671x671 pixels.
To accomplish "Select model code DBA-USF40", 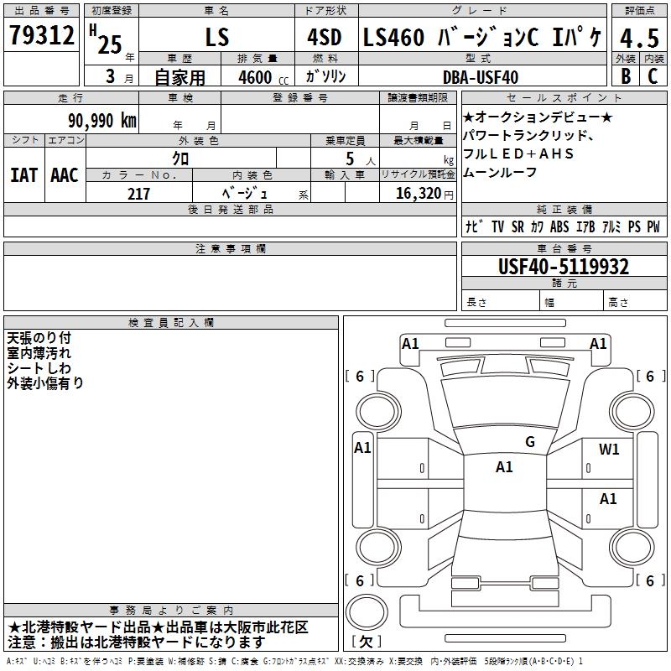I will tap(481, 77).
